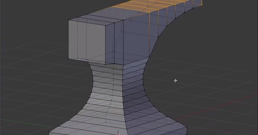
Task: Select the lower-left corner vertex of block's front face
Action: pos(69,59)
